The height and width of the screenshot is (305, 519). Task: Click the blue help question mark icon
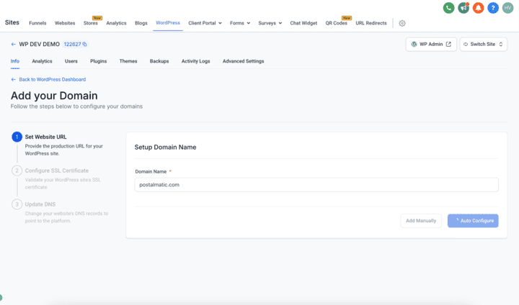click(493, 8)
